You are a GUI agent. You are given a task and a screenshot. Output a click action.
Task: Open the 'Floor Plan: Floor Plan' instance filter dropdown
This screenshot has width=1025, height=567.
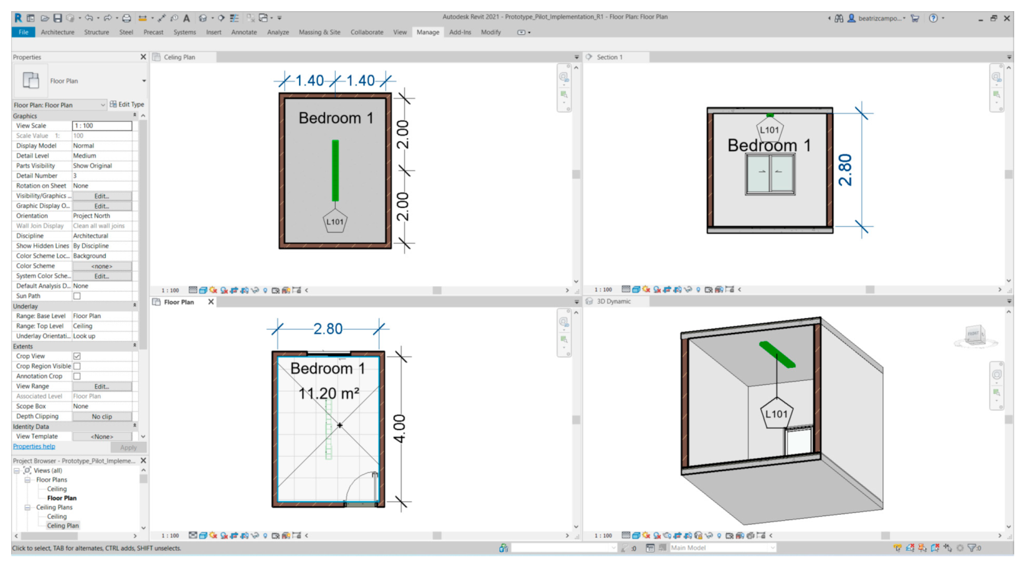tap(103, 105)
